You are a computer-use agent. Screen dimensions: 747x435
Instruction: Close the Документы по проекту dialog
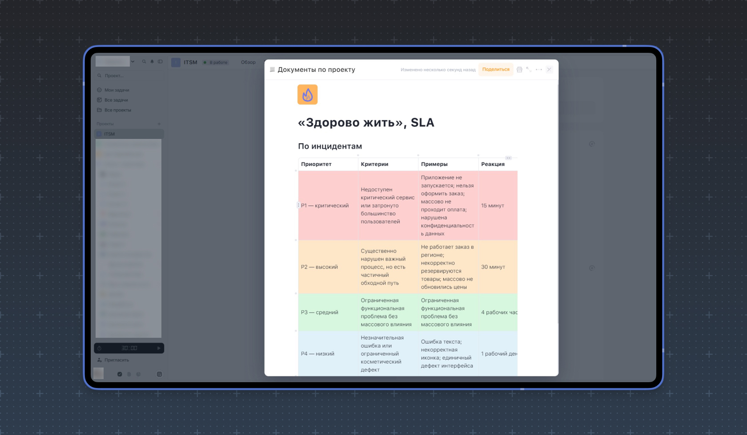[549, 70]
